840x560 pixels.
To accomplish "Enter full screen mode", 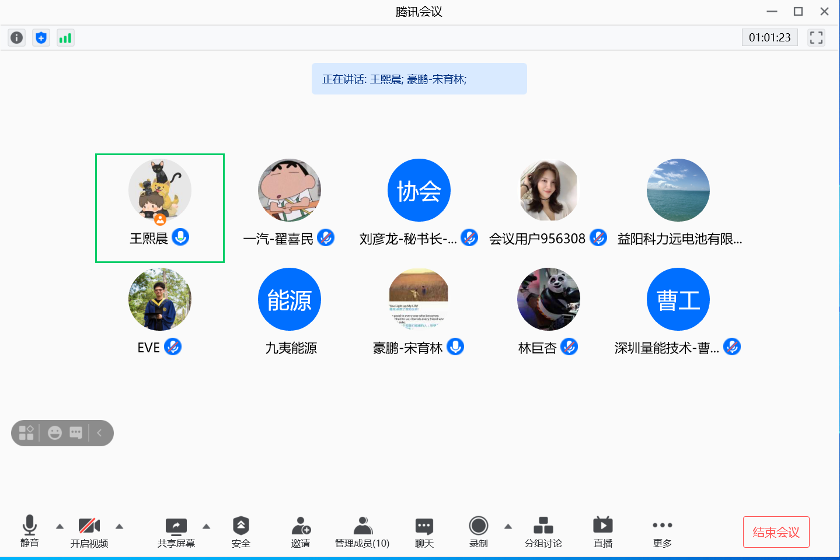I will 816,38.
